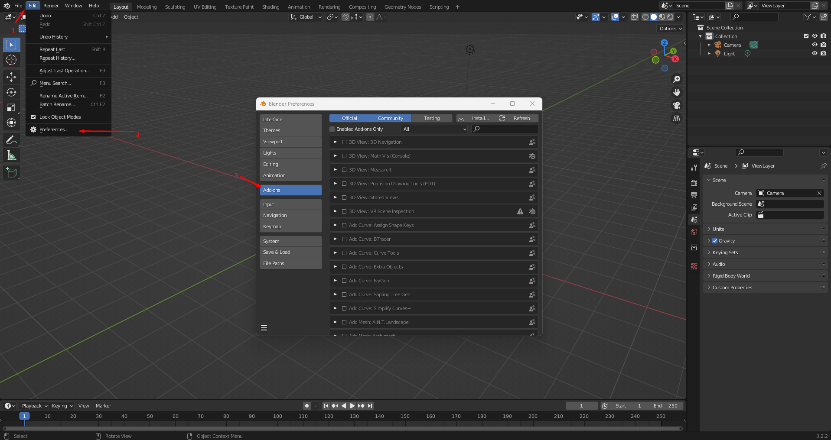Expand the Camera item in outliner
The width and height of the screenshot is (831, 440).
709,45
